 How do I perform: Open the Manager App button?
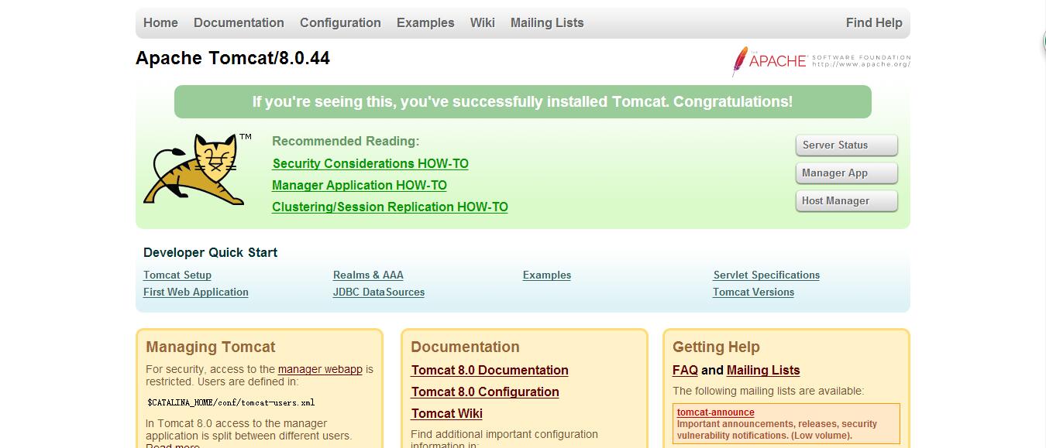coord(846,173)
